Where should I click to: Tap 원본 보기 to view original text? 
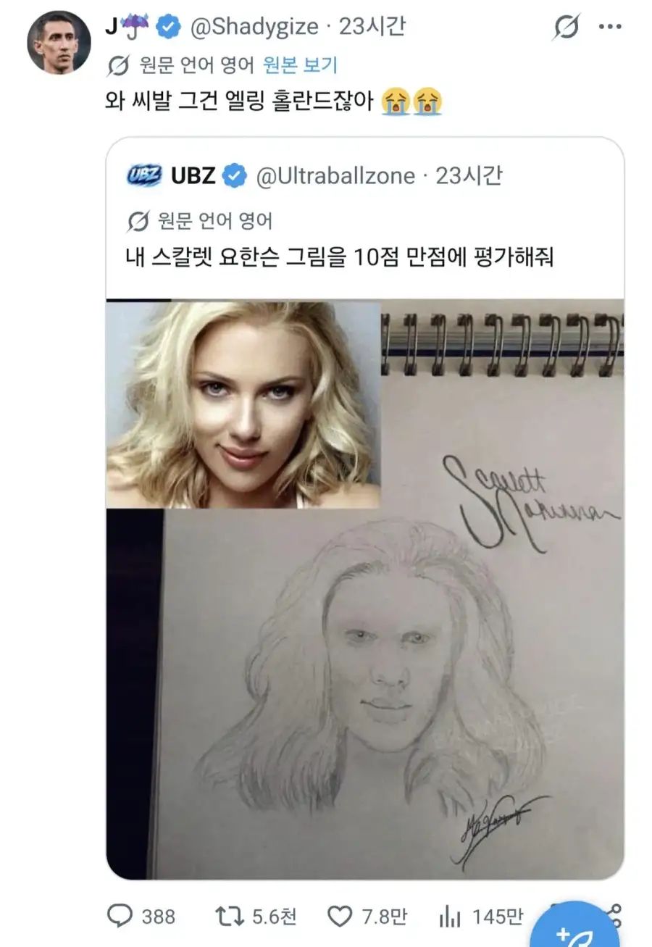[299, 66]
